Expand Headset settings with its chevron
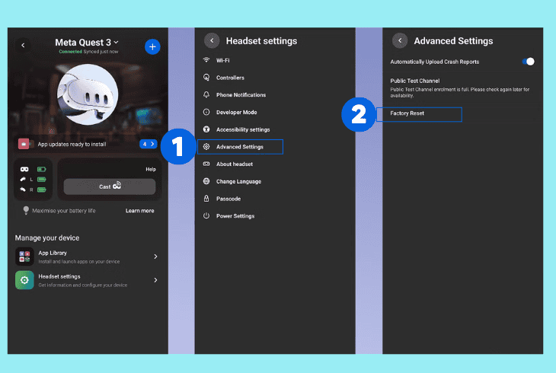Screen dimensions: 556x373 point(155,280)
